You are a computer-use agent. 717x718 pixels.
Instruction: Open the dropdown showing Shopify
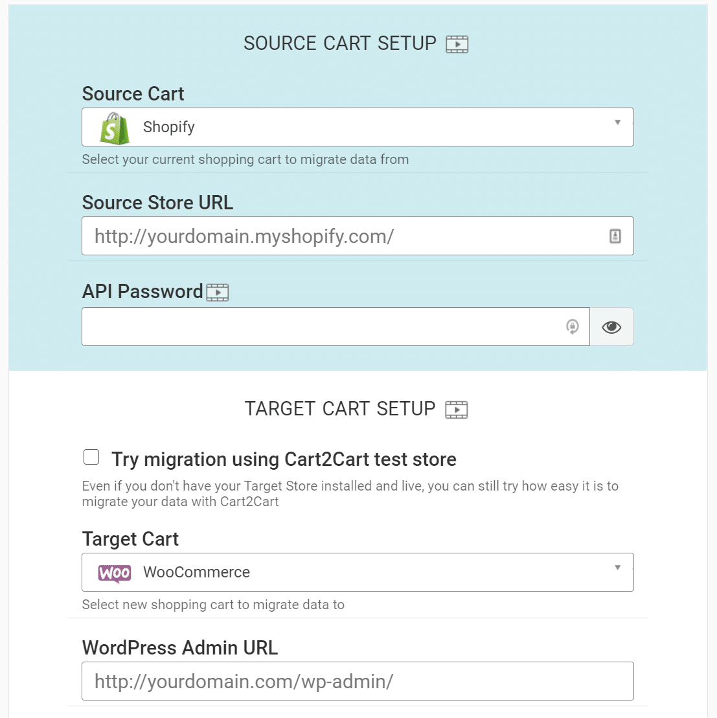[358, 127]
